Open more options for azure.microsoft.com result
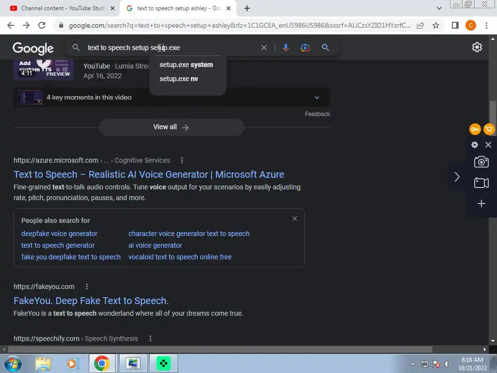The height and width of the screenshot is (373, 497). point(182,160)
